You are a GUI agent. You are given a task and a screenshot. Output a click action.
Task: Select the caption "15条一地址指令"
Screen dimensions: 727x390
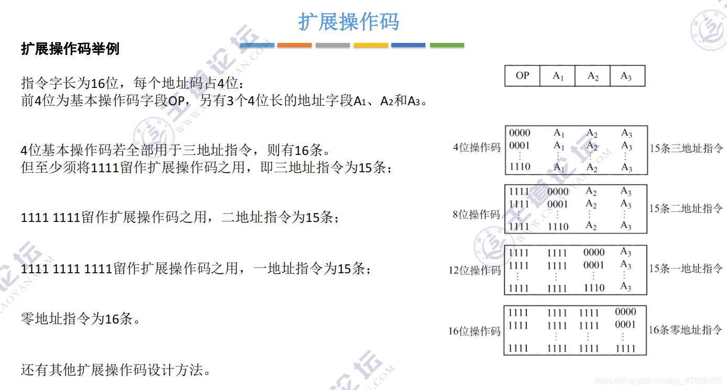tap(686, 269)
